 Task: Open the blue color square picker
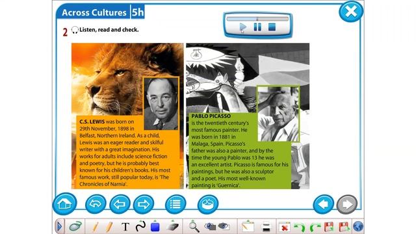click(155, 227)
